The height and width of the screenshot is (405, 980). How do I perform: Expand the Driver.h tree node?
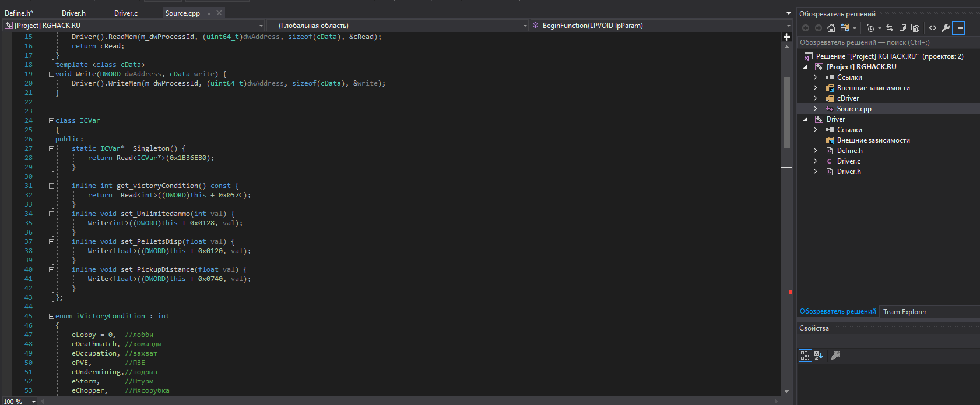click(816, 172)
